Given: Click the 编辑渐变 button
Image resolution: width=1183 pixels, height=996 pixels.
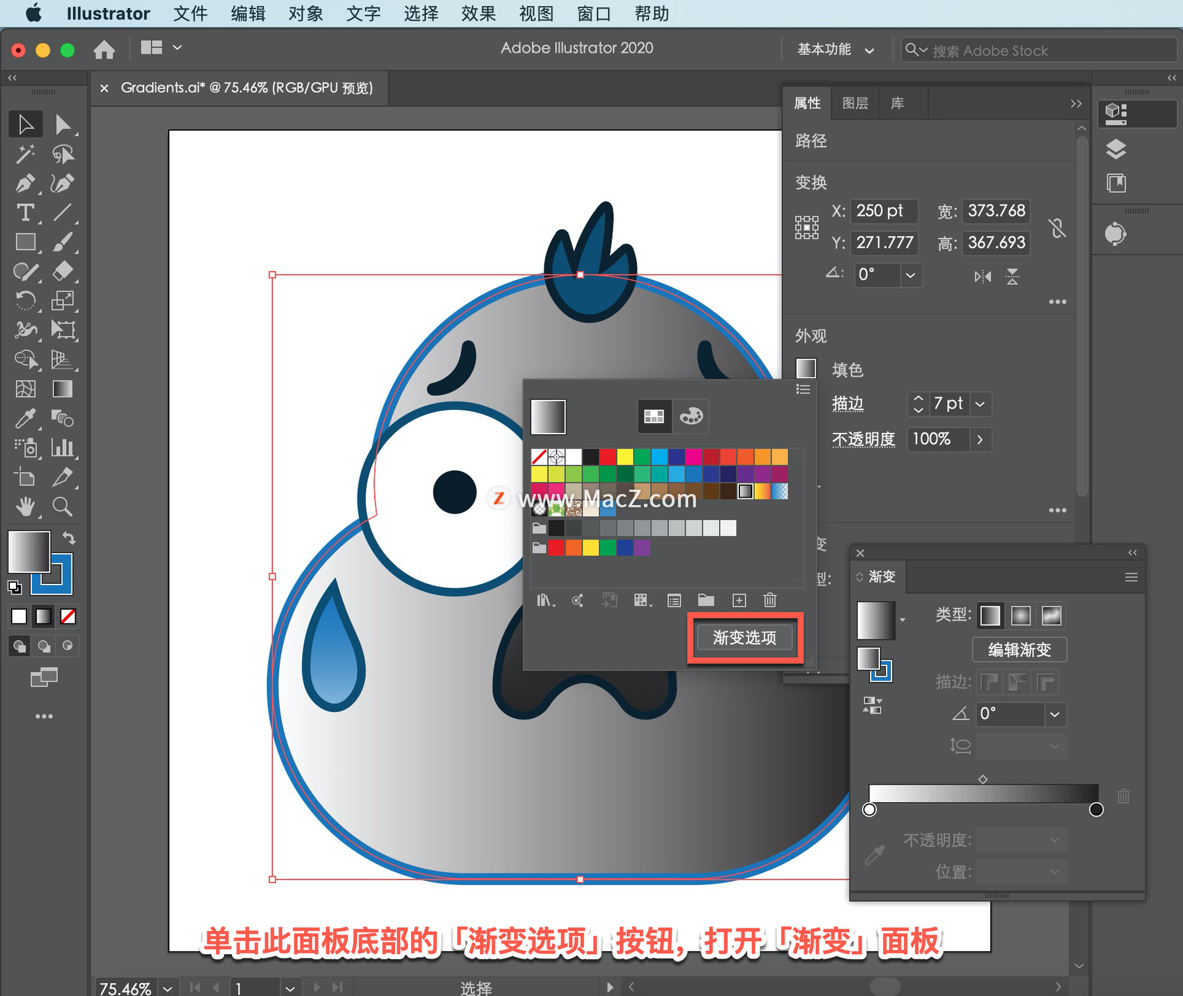Looking at the screenshot, I should (1019, 650).
